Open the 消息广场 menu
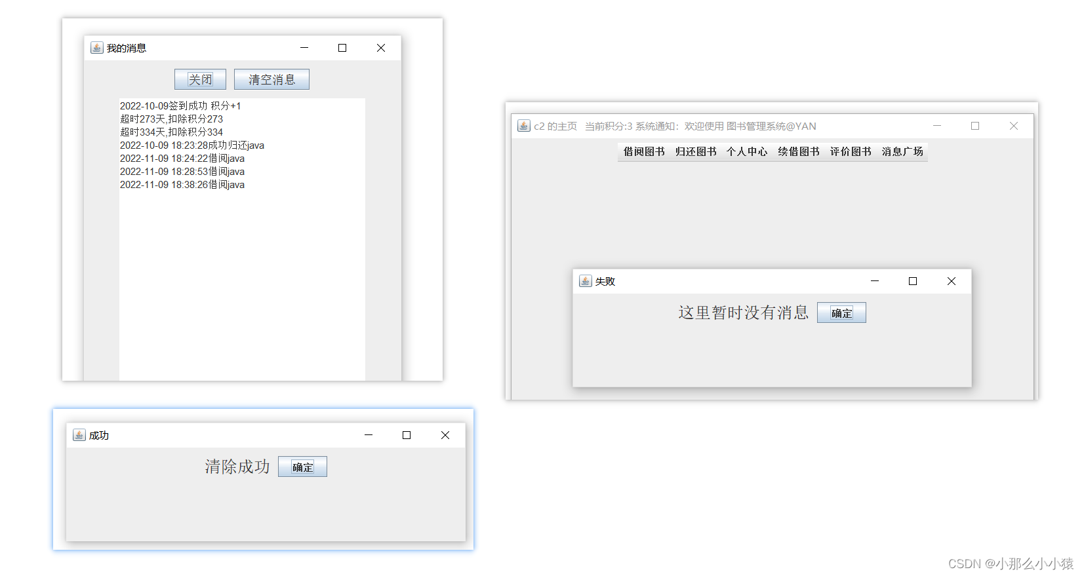 (x=902, y=151)
